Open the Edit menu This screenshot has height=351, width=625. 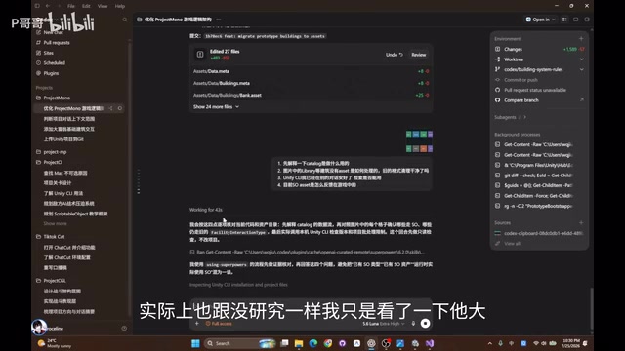[86, 6]
